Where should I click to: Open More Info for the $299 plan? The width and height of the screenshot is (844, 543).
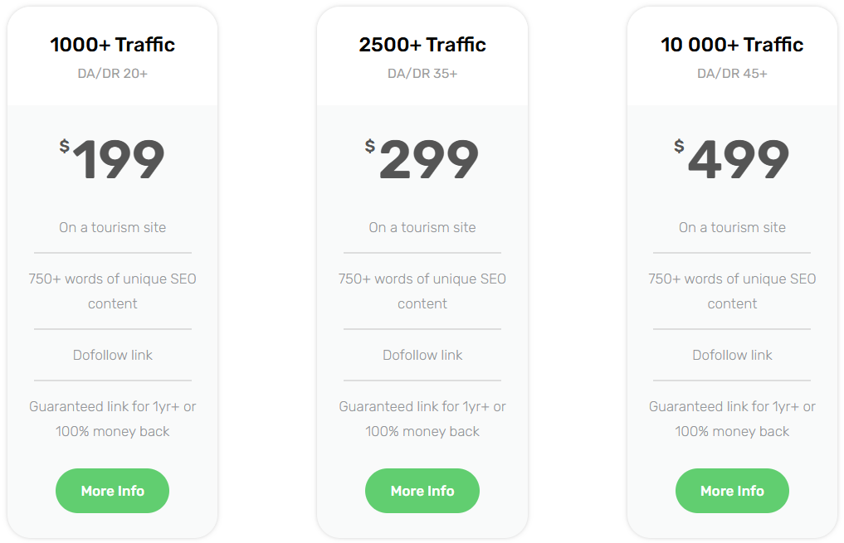click(x=422, y=490)
